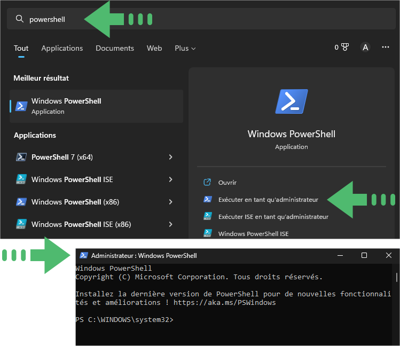Open the account avatar A

[x=365, y=47]
